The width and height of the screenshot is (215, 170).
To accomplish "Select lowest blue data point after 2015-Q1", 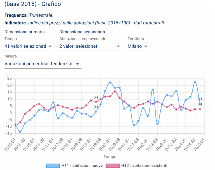I will [20, 131].
